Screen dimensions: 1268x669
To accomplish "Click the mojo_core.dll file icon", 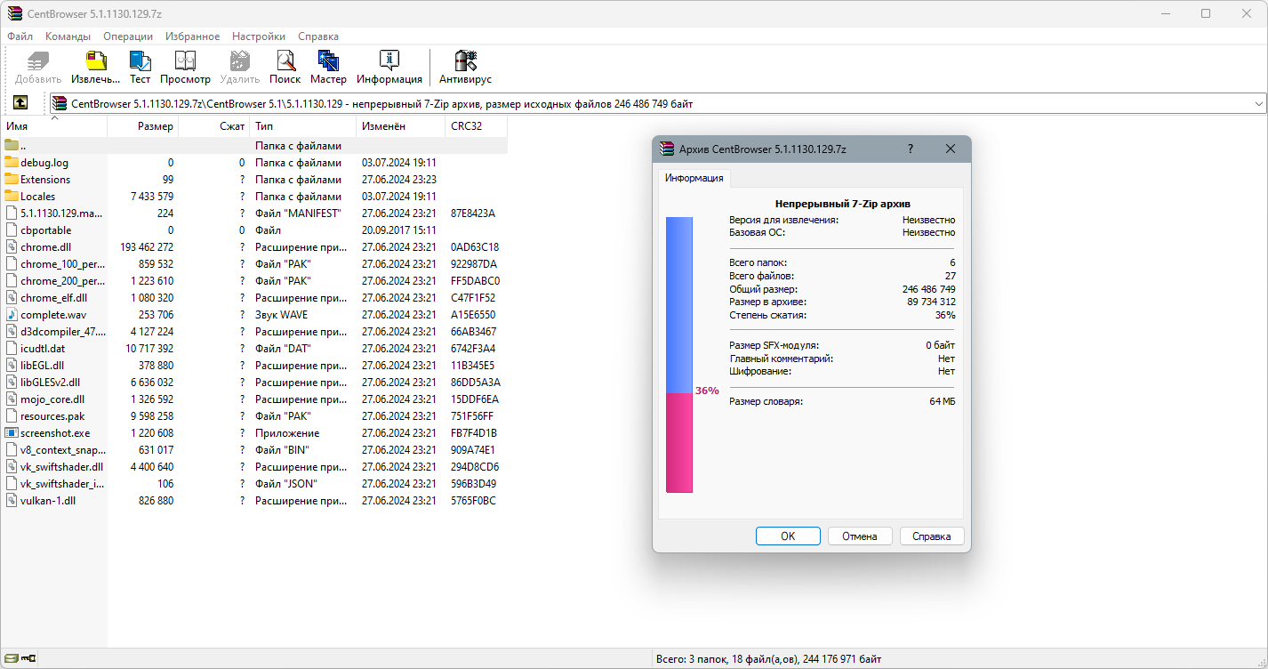I will (x=12, y=399).
